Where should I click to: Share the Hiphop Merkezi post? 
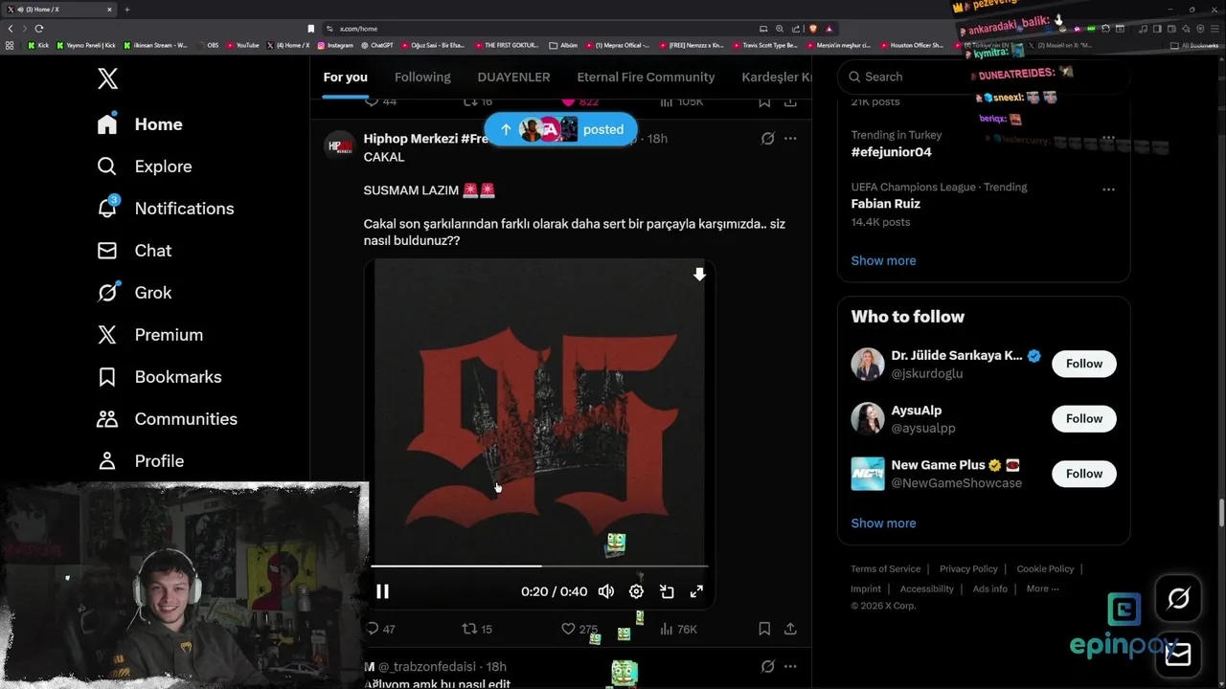[790, 629]
